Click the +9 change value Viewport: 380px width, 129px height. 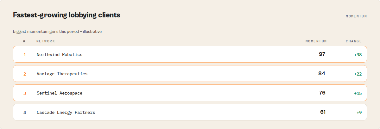[359, 113]
